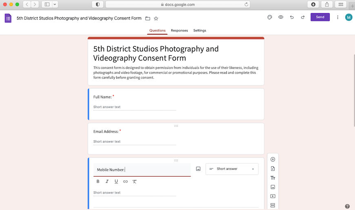Preview the form with the eye icon
Image resolution: width=355 pixels, height=210 pixels.
[281, 17]
